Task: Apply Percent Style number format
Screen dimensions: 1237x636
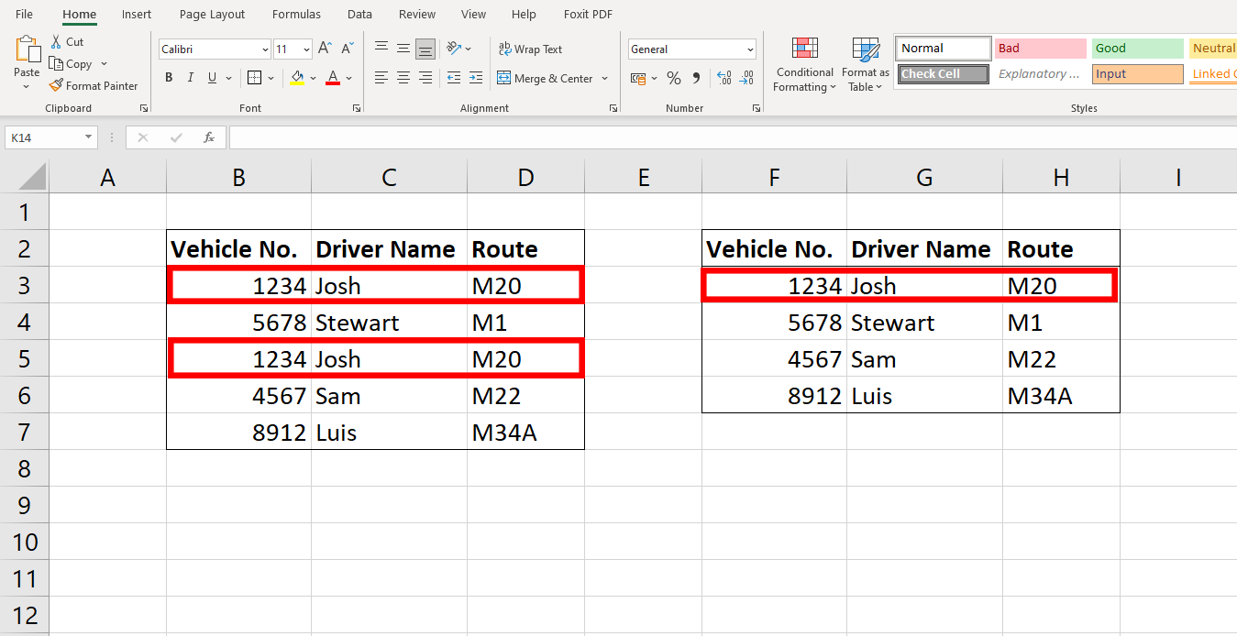Action: tap(674, 78)
